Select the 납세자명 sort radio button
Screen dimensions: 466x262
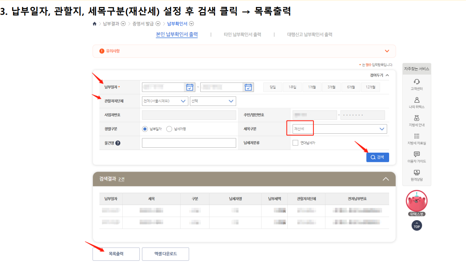click(x=169, y=129)
